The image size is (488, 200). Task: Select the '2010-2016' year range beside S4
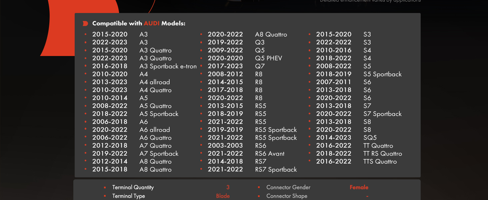334,50
